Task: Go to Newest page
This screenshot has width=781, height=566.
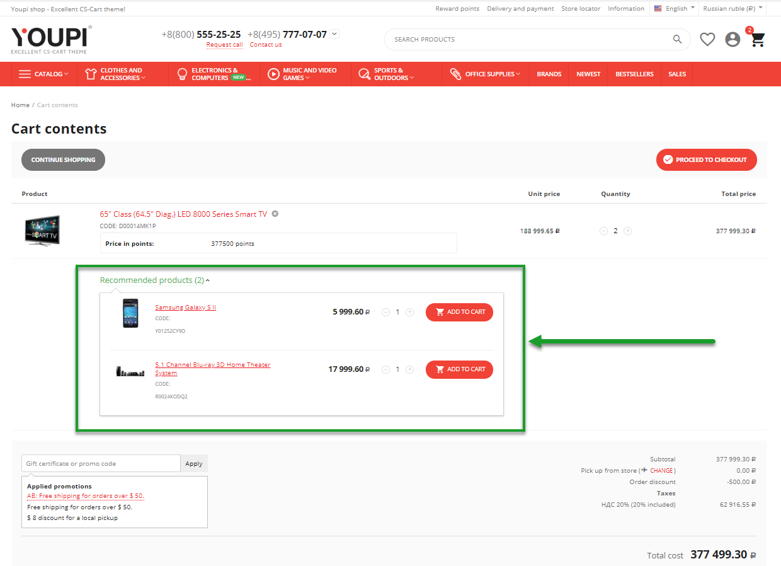Action: coord(588,74)
